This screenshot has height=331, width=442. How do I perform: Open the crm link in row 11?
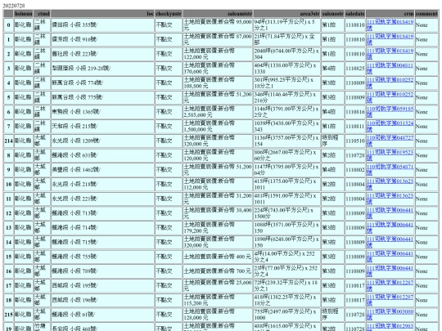(390, 199)
